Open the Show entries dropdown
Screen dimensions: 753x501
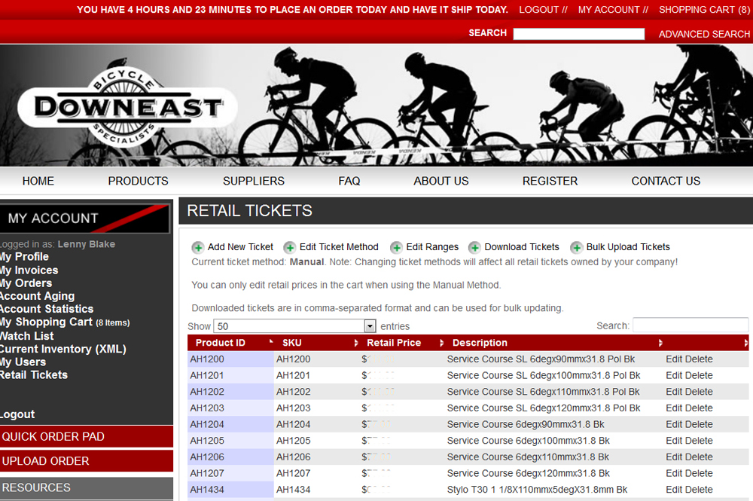369,325
